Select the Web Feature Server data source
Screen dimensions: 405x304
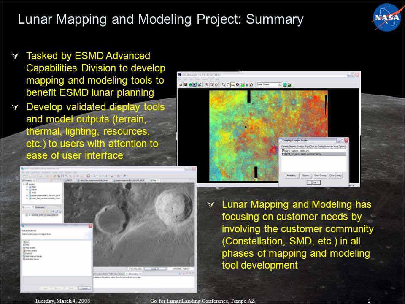(x=33, y=256)
